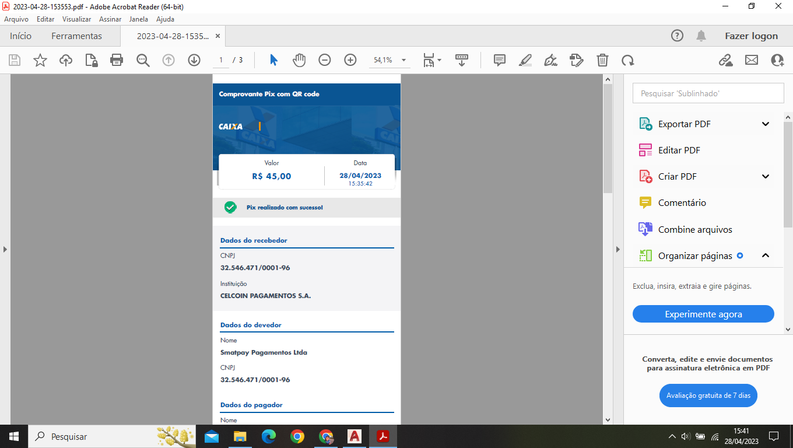Viewport: 793px width, 448px height.
Task: Open the sign document pen tool
Action: click(x=551, y=60)
